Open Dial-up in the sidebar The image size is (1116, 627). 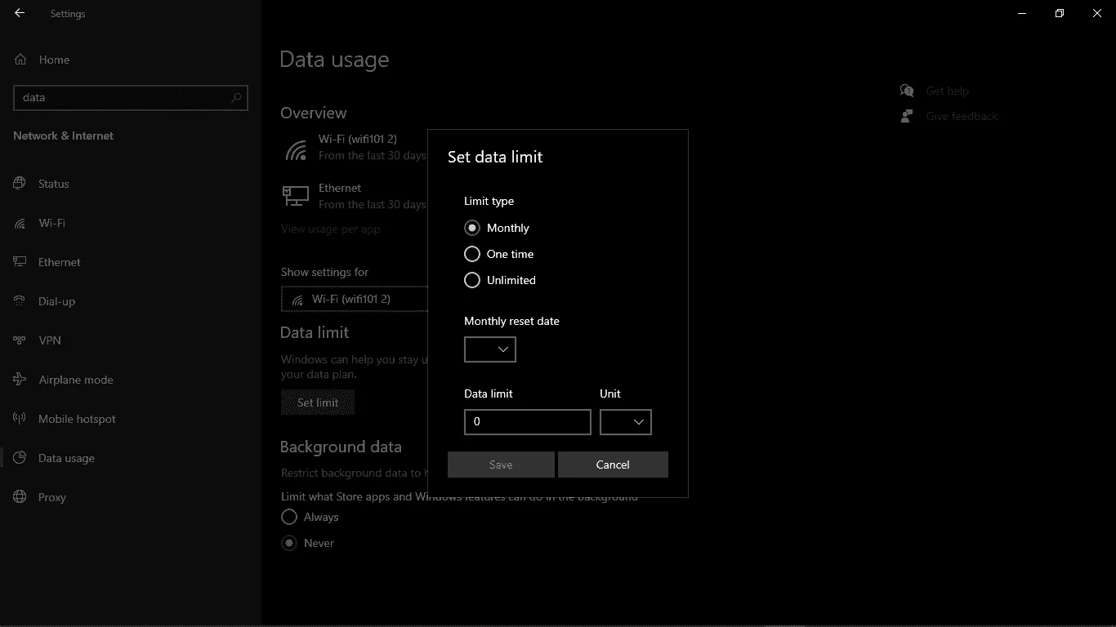(x=56, y=301)
